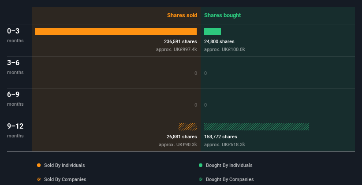The width and height of the screenshot is (362, 185).
Task: Click the approx. UK£518.3k amount
Action: [x=224, y=144]
